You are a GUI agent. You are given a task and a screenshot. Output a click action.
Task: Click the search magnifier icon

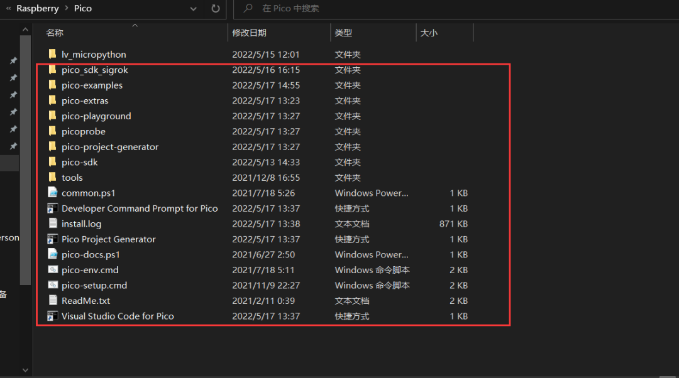pyautogui.click(x=248, y=8)
